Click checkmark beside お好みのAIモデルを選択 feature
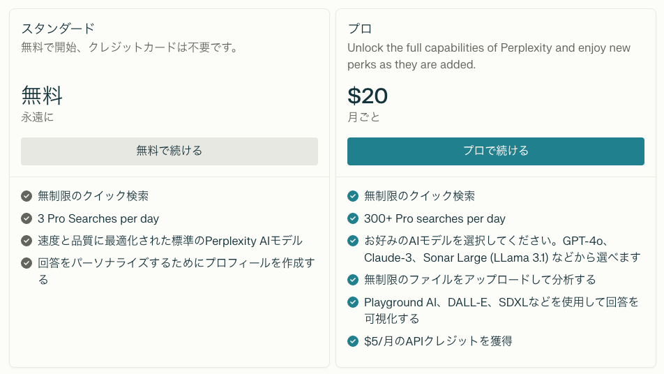This screenshot has width=664, height=374. 353,241
